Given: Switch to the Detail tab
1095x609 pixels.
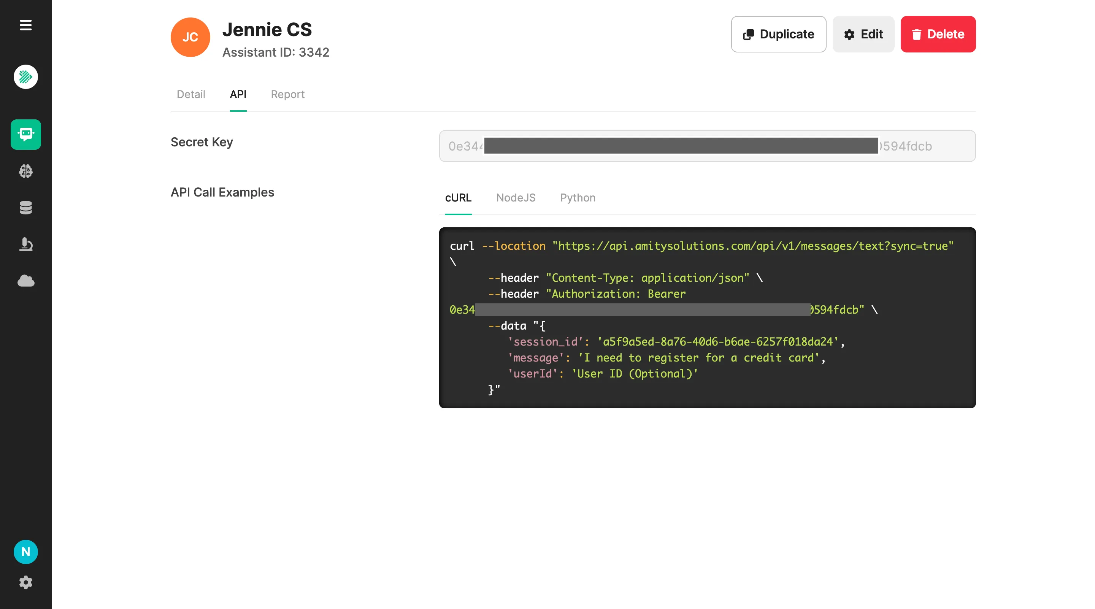Looking at the screenshot, I should (191, 94).
